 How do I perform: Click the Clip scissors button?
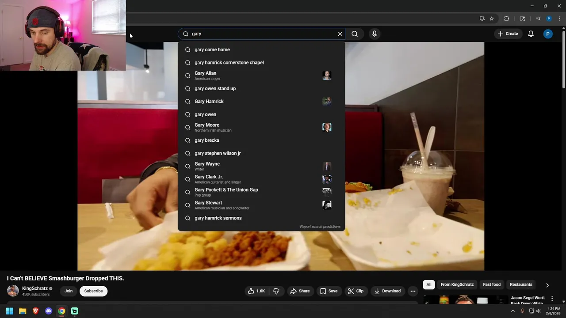(356, 291)
